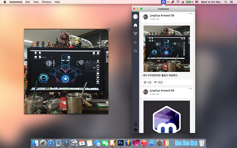Click the "3 days ago" timestamp

pos(154,19)
